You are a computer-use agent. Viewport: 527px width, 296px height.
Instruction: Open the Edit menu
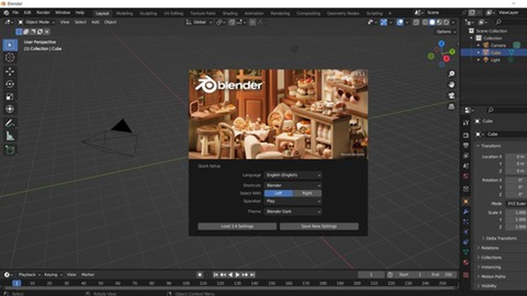pyautogui.click(x=27, y=12)
